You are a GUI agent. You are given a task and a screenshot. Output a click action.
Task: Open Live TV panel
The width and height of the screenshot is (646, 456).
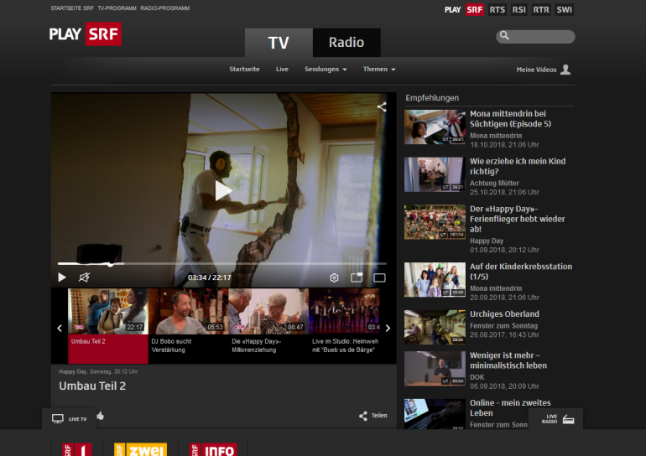(69, 419)
